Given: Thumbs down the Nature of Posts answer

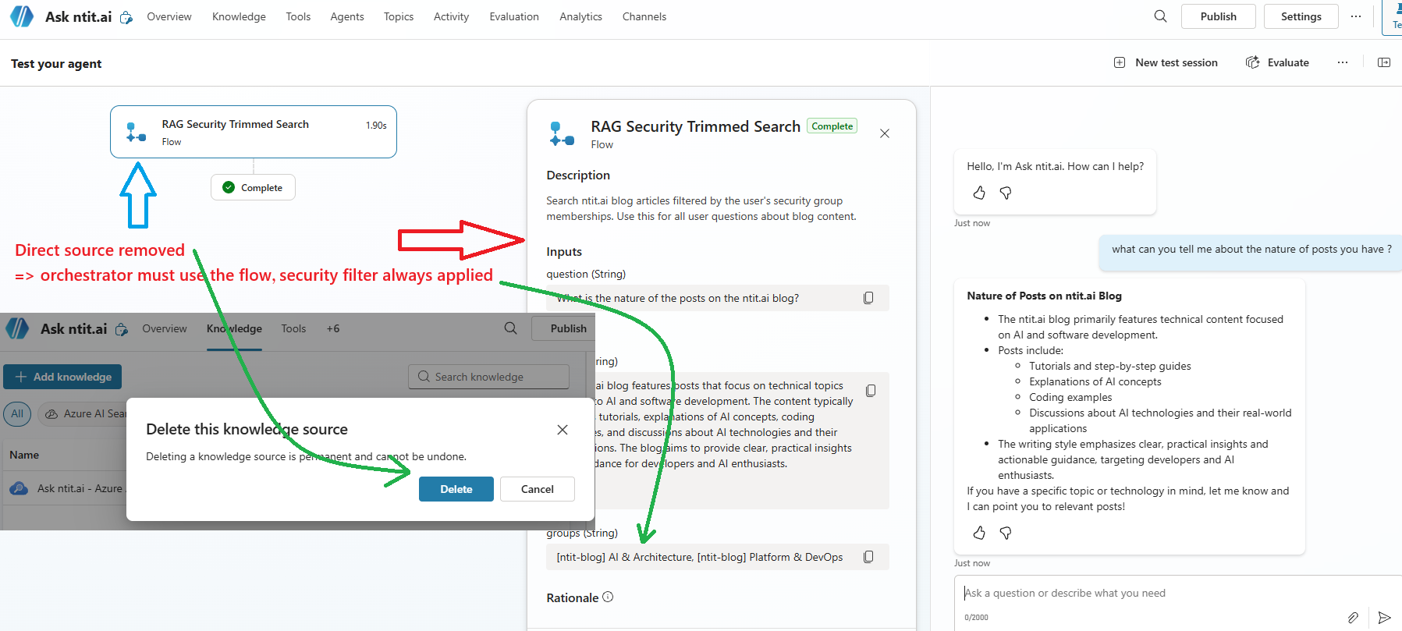Looking at the screenshot, I should [x=1006, y=533].
